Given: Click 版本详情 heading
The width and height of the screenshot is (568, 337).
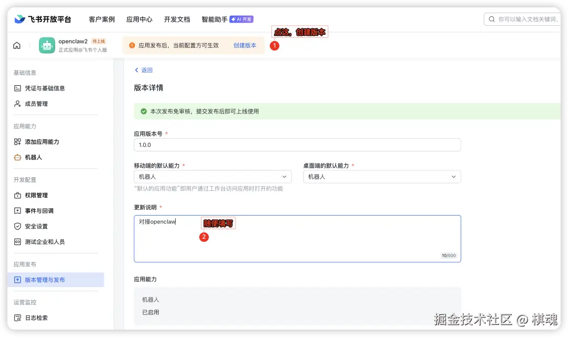Looking at the screenshot, I should pos(148,88).
